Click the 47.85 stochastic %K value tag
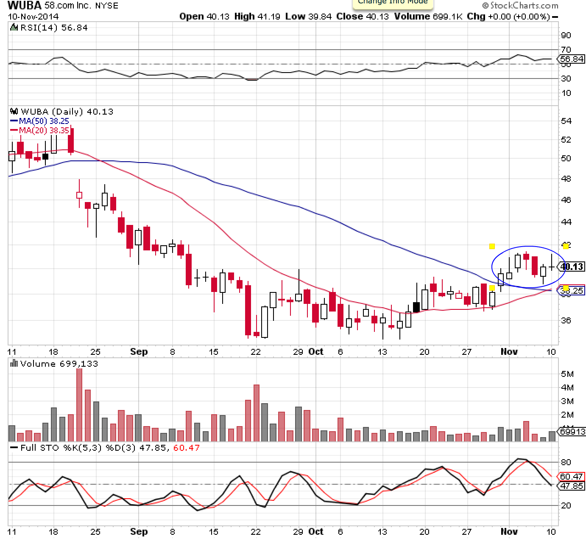Image resolution: width=586 pixels, height=539 pixels. tap(572, 486)
